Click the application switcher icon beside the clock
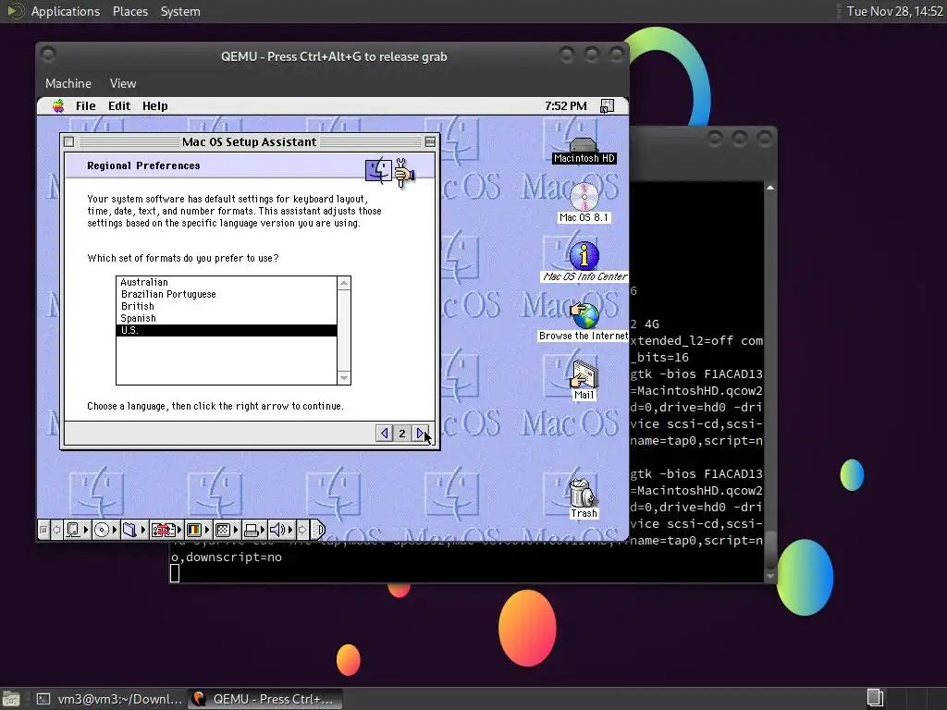 pyautogui.click(x=607, y=106)
